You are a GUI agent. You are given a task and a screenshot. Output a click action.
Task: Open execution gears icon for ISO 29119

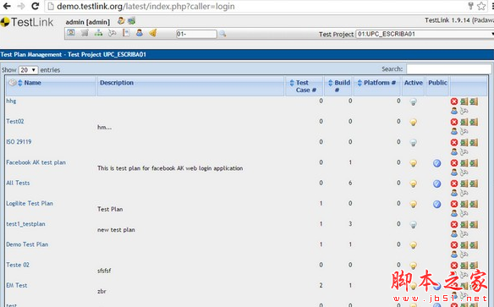pyautogui.click(x=464, y=151)
